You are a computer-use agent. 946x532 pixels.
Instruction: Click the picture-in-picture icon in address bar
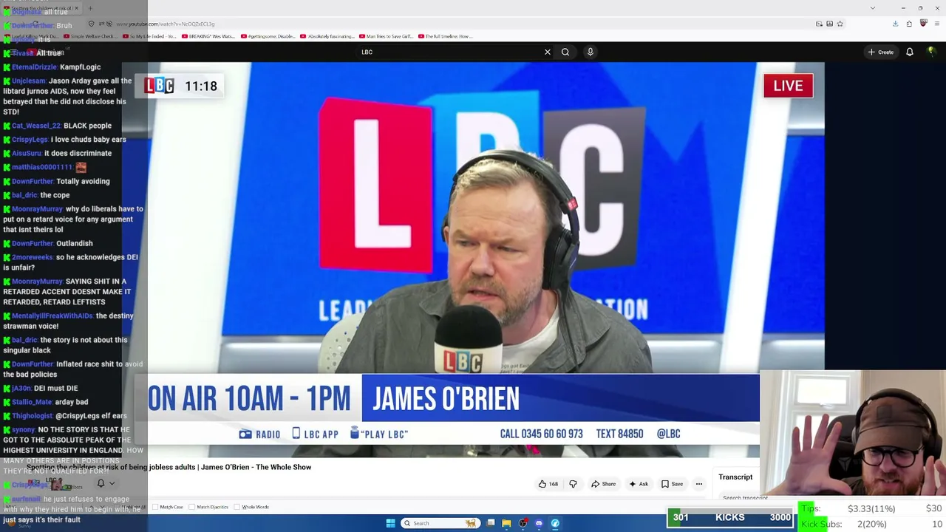pyautogui.click(x=819, y=24)
